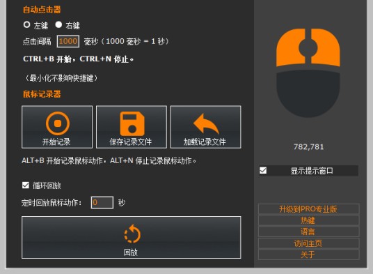
Task: Open the 语言 language settings
Action: (308, 231)
